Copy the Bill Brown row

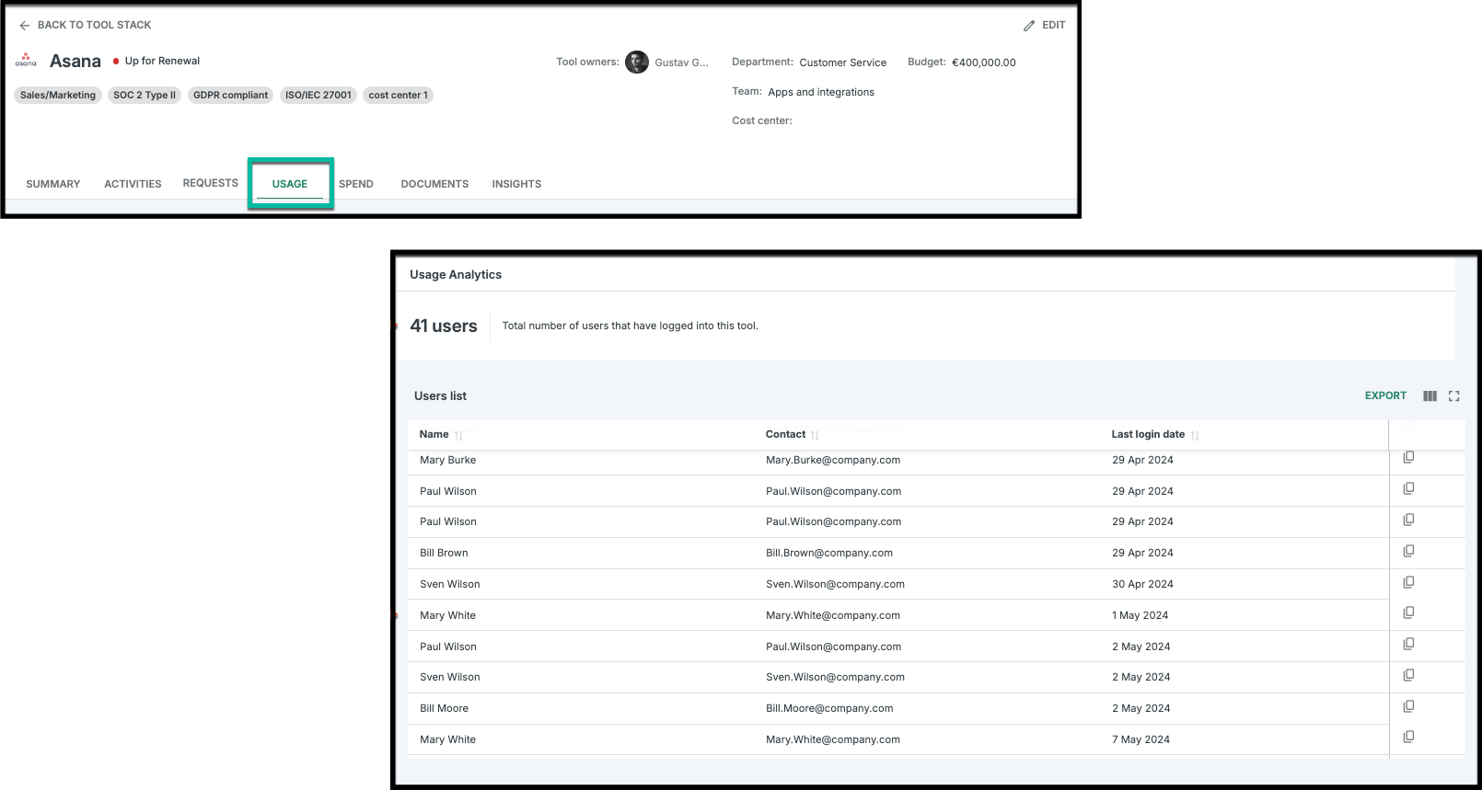click(x=1408, y=551)
